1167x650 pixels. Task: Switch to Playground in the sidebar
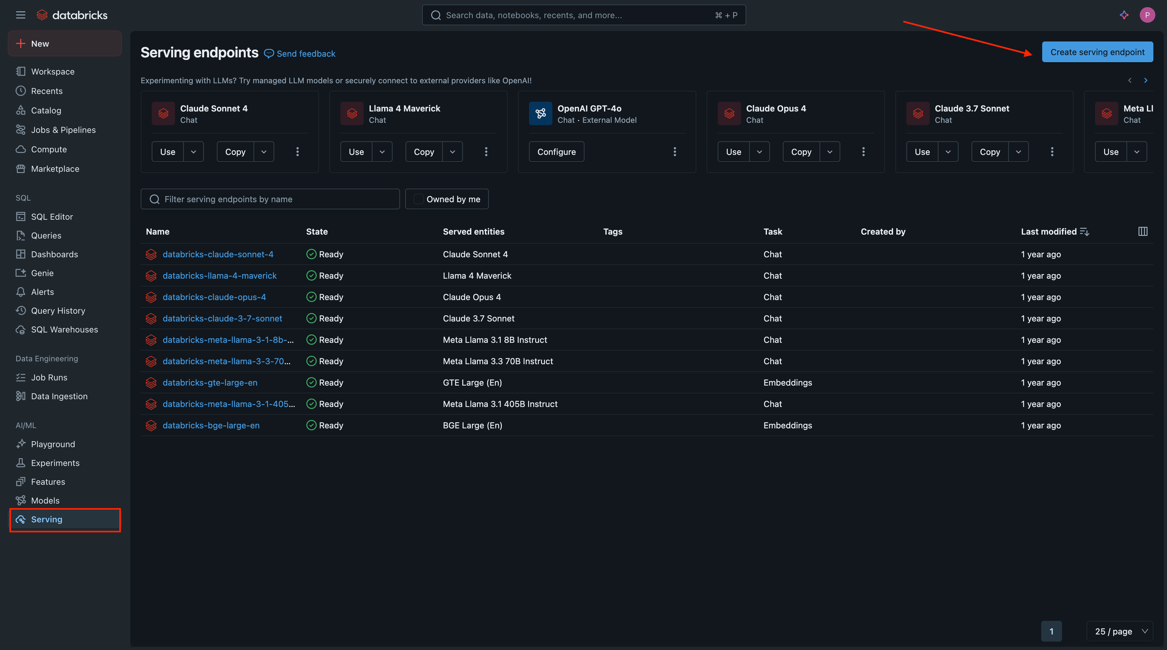pyautogui.click(x=53, y=444)
